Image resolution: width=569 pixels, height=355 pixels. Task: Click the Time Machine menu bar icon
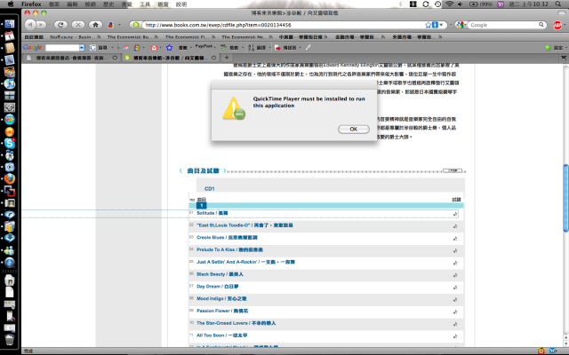[x=437, y=4]
